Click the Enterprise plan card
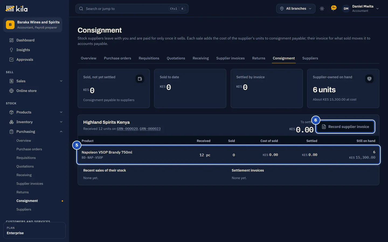 click(x=34, y=230)
